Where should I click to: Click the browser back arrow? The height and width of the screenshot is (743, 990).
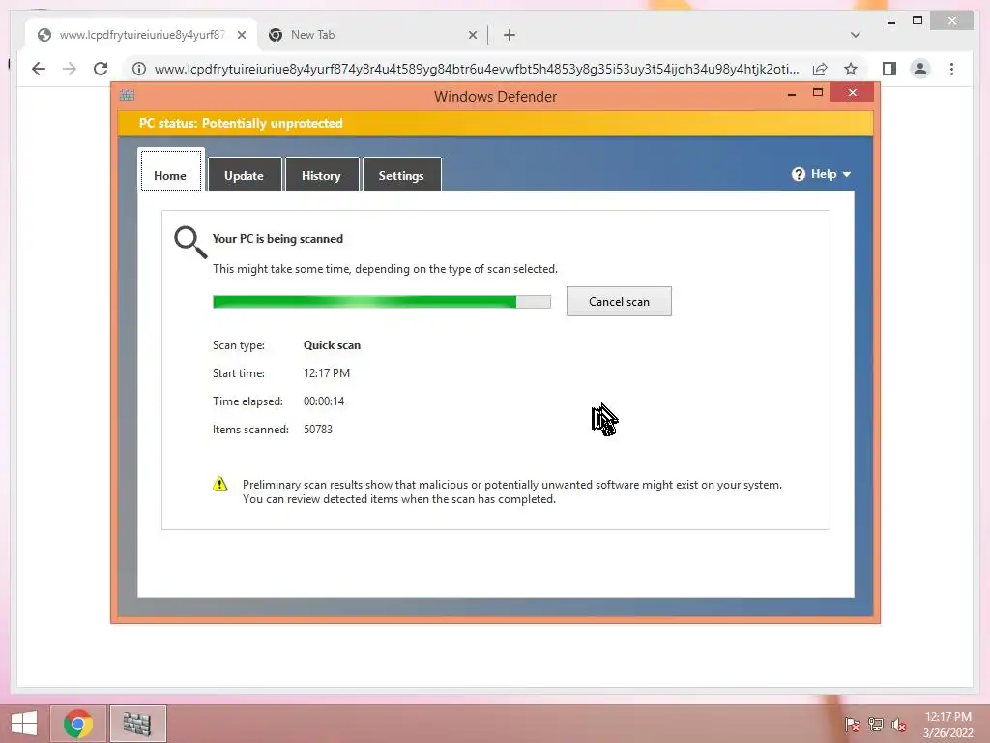click(x=39, y=69)
